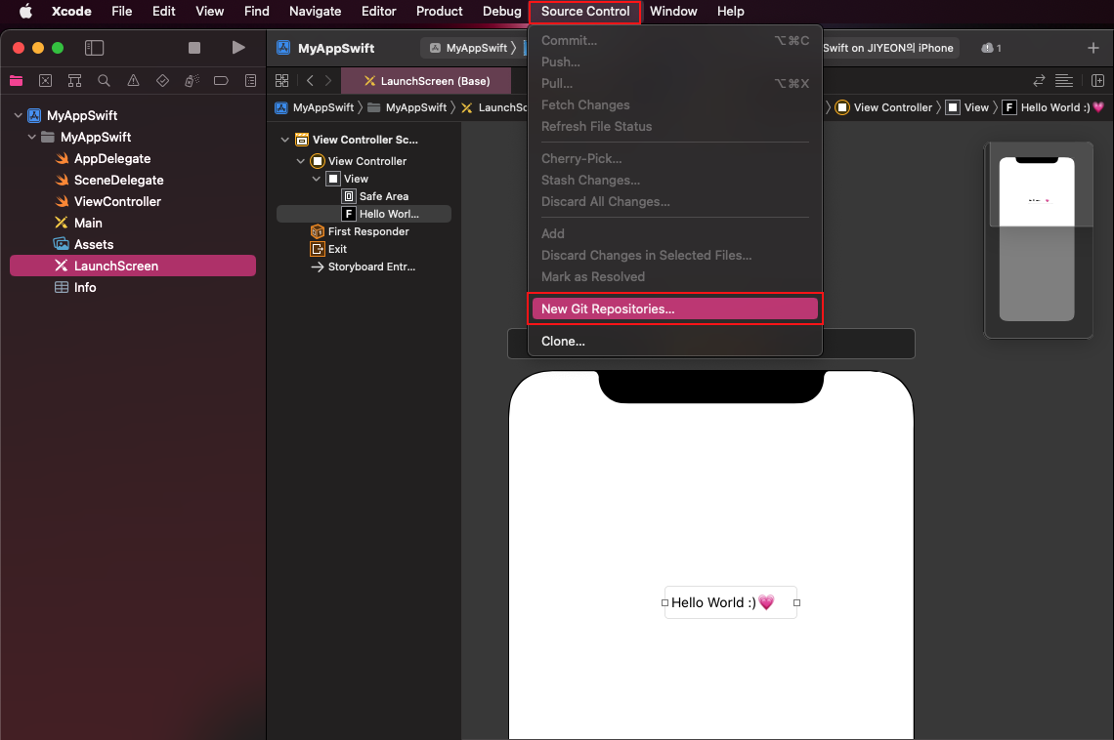
Task: Open the Find navigator magnifier icon
Action: 104,81
